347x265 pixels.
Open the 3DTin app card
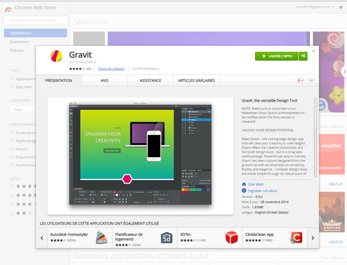210,238
